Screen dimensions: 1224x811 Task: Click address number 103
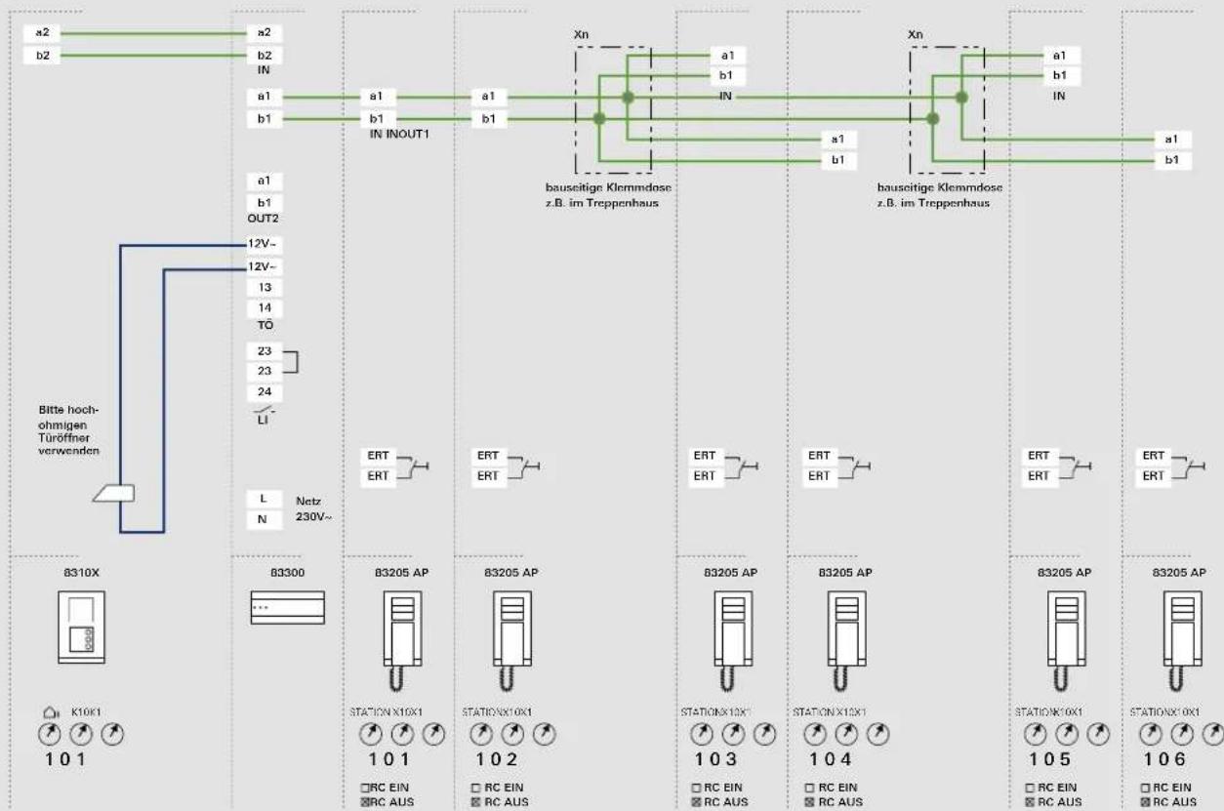(715, 758)
